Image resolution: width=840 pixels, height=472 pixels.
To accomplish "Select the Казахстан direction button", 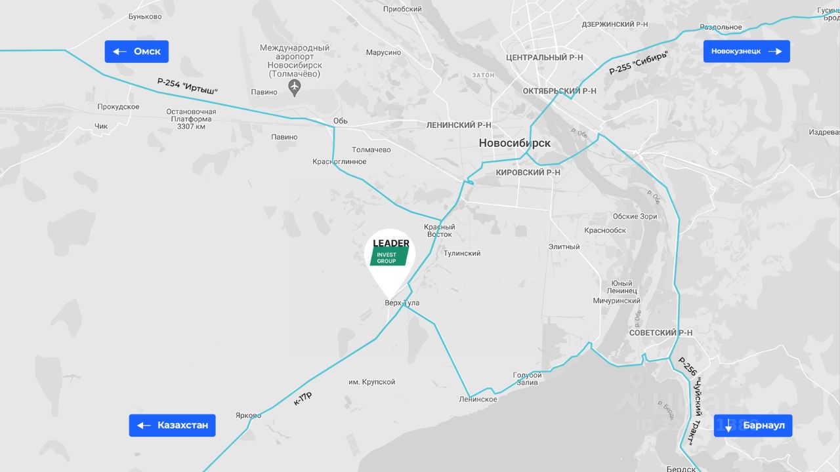I will click(x=172, y=425).
